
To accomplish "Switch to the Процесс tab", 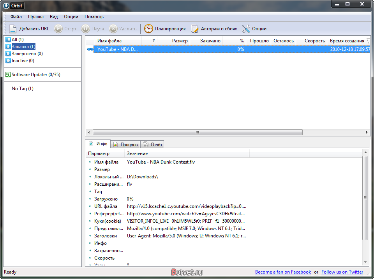I will coord(125,145).
